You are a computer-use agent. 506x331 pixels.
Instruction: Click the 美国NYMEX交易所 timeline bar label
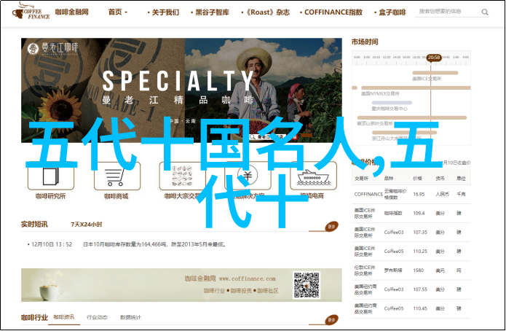380,93
